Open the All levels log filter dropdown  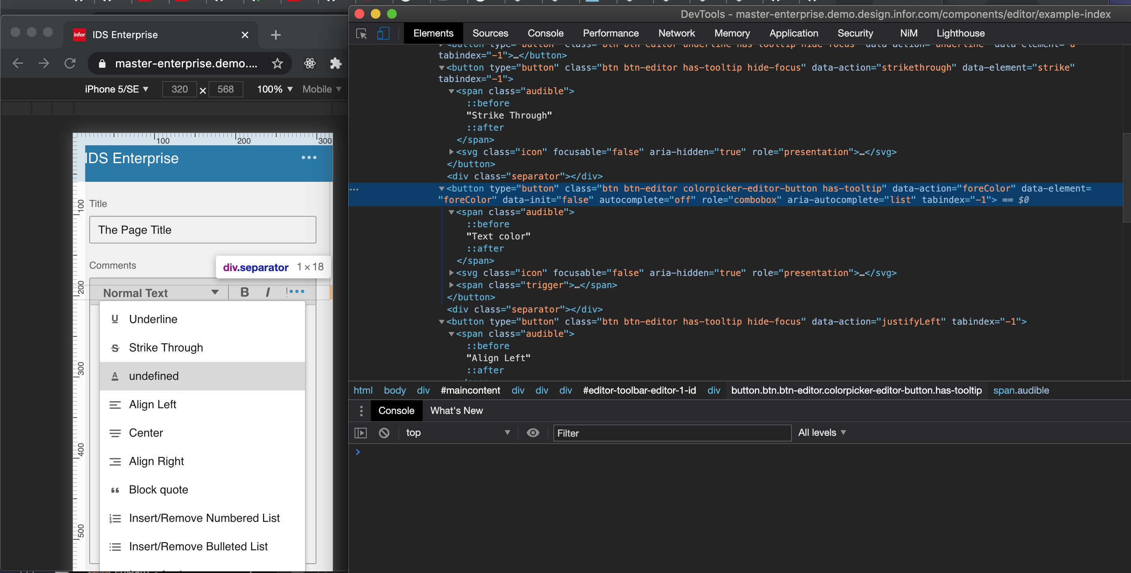[x=821, y=433]
